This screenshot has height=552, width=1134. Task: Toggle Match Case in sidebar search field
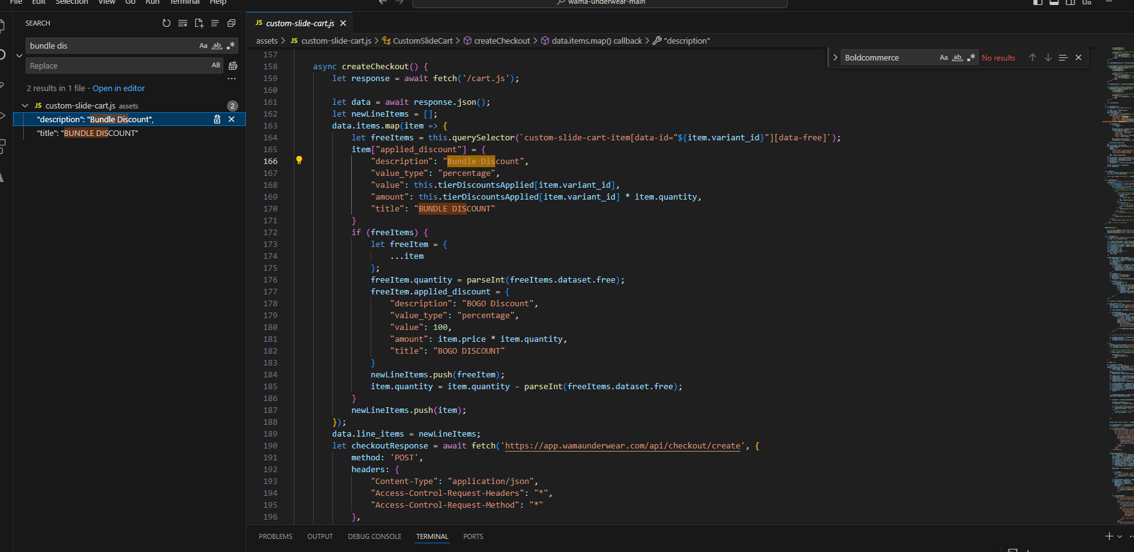203,46
